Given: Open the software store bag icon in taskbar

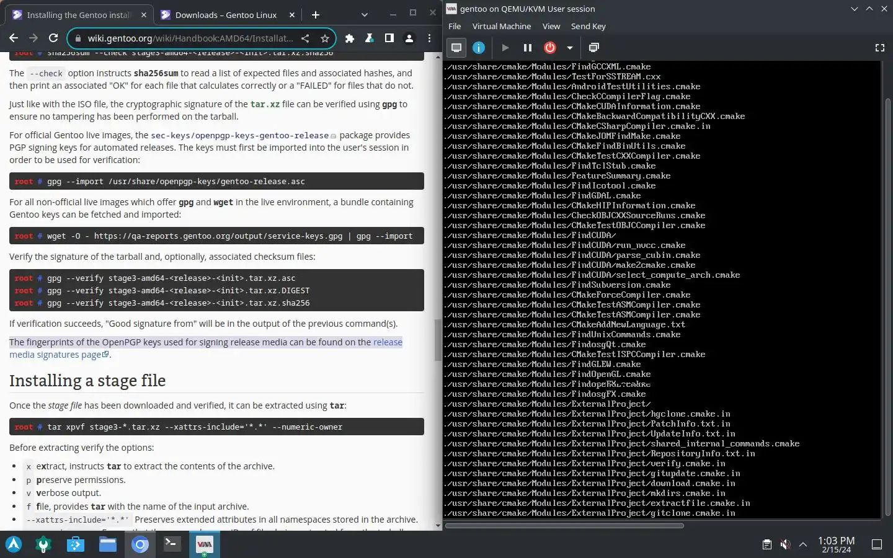Looking at the screenshot, I should (x=76, y=544).
